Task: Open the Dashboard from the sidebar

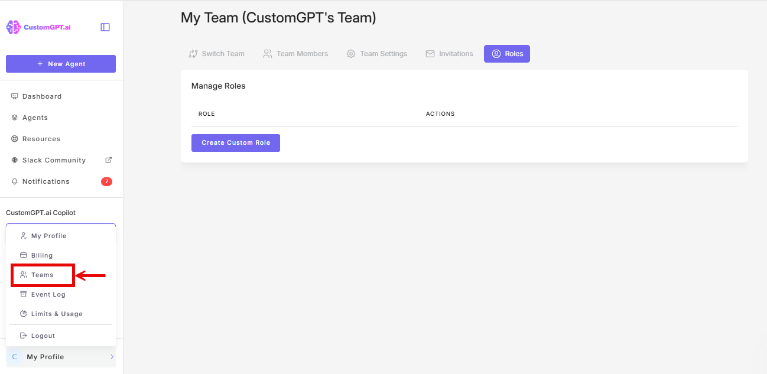Action: click(41, 96)
